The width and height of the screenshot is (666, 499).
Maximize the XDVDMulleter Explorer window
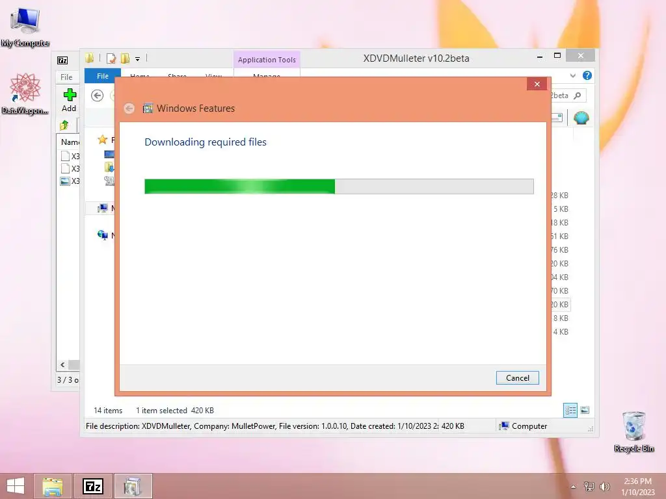coord(557,56)
